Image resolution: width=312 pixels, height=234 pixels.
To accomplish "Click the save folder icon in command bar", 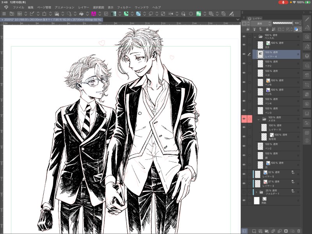I will point(57,14).
